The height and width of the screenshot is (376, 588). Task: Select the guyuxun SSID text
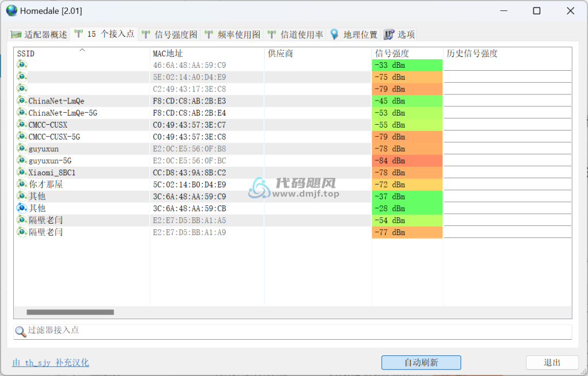point(44,149)
